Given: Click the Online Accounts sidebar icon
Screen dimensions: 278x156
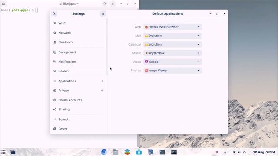Looking at the screenshot, I should (x=55, y=100).
